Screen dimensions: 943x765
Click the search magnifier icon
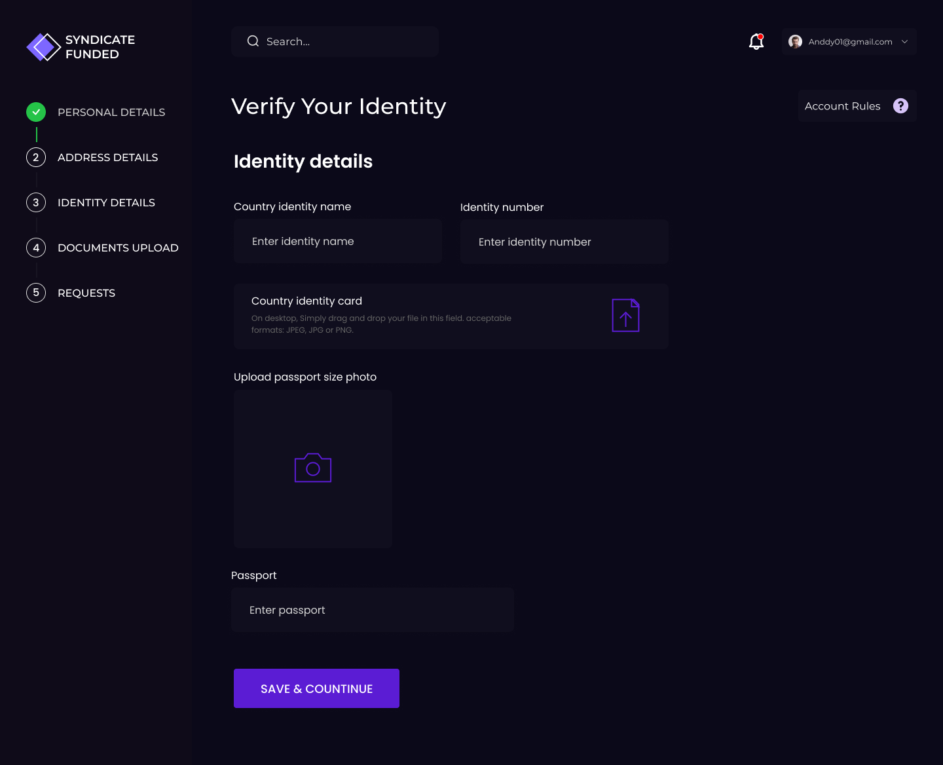(x=253, y=41)
